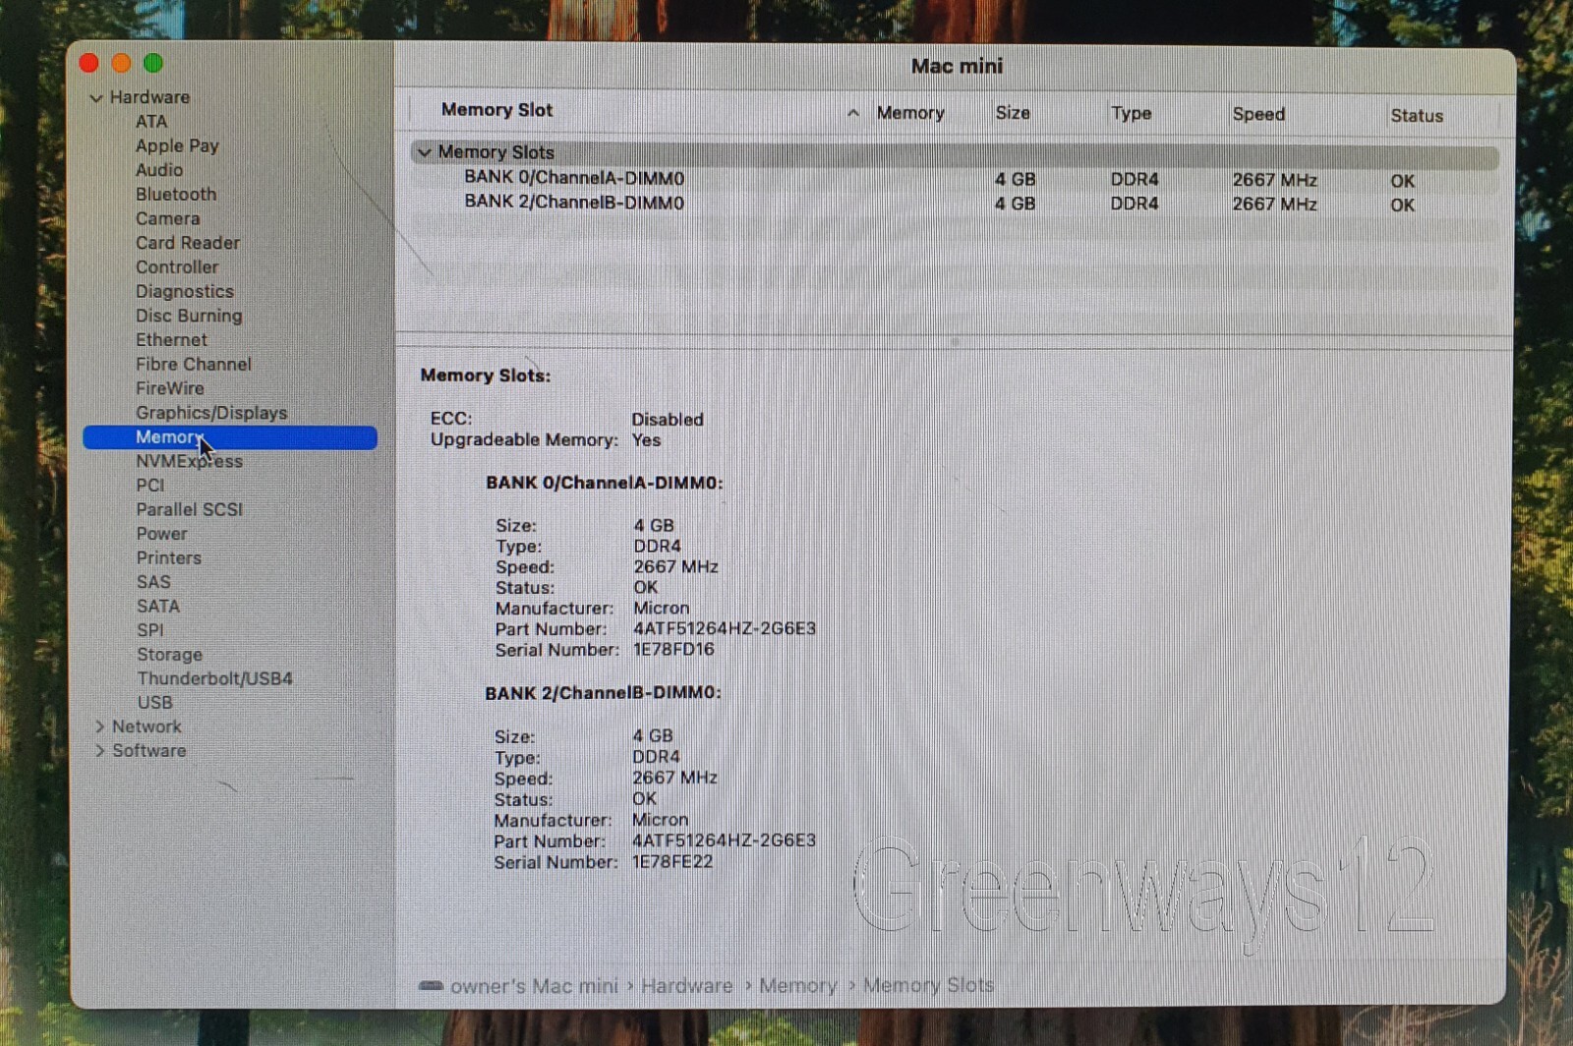Open the Camera hardware entry

(x=167, y=218)
